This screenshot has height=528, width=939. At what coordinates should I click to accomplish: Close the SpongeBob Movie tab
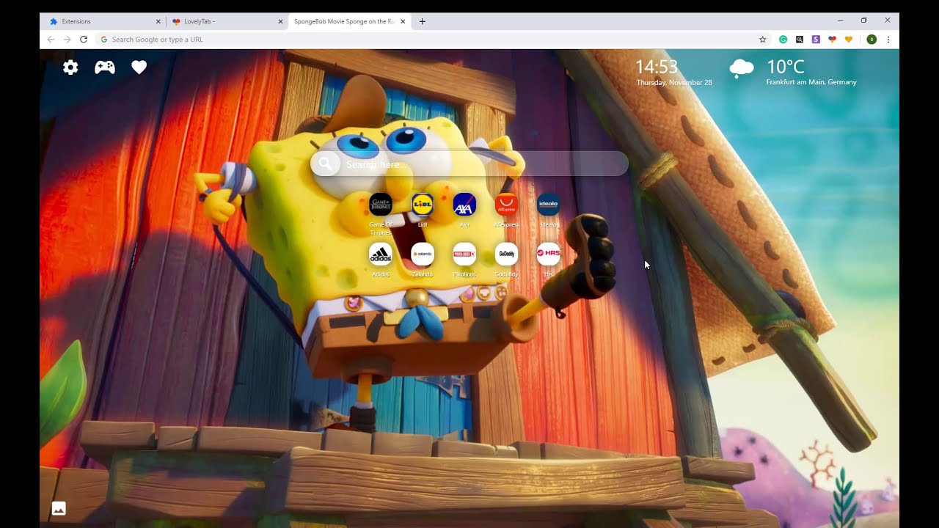pyautogui.click(x=403, y=21)
